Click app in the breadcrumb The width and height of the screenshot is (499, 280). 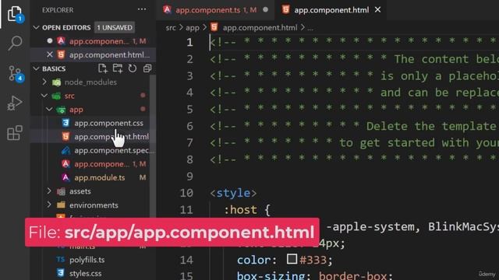193,28
